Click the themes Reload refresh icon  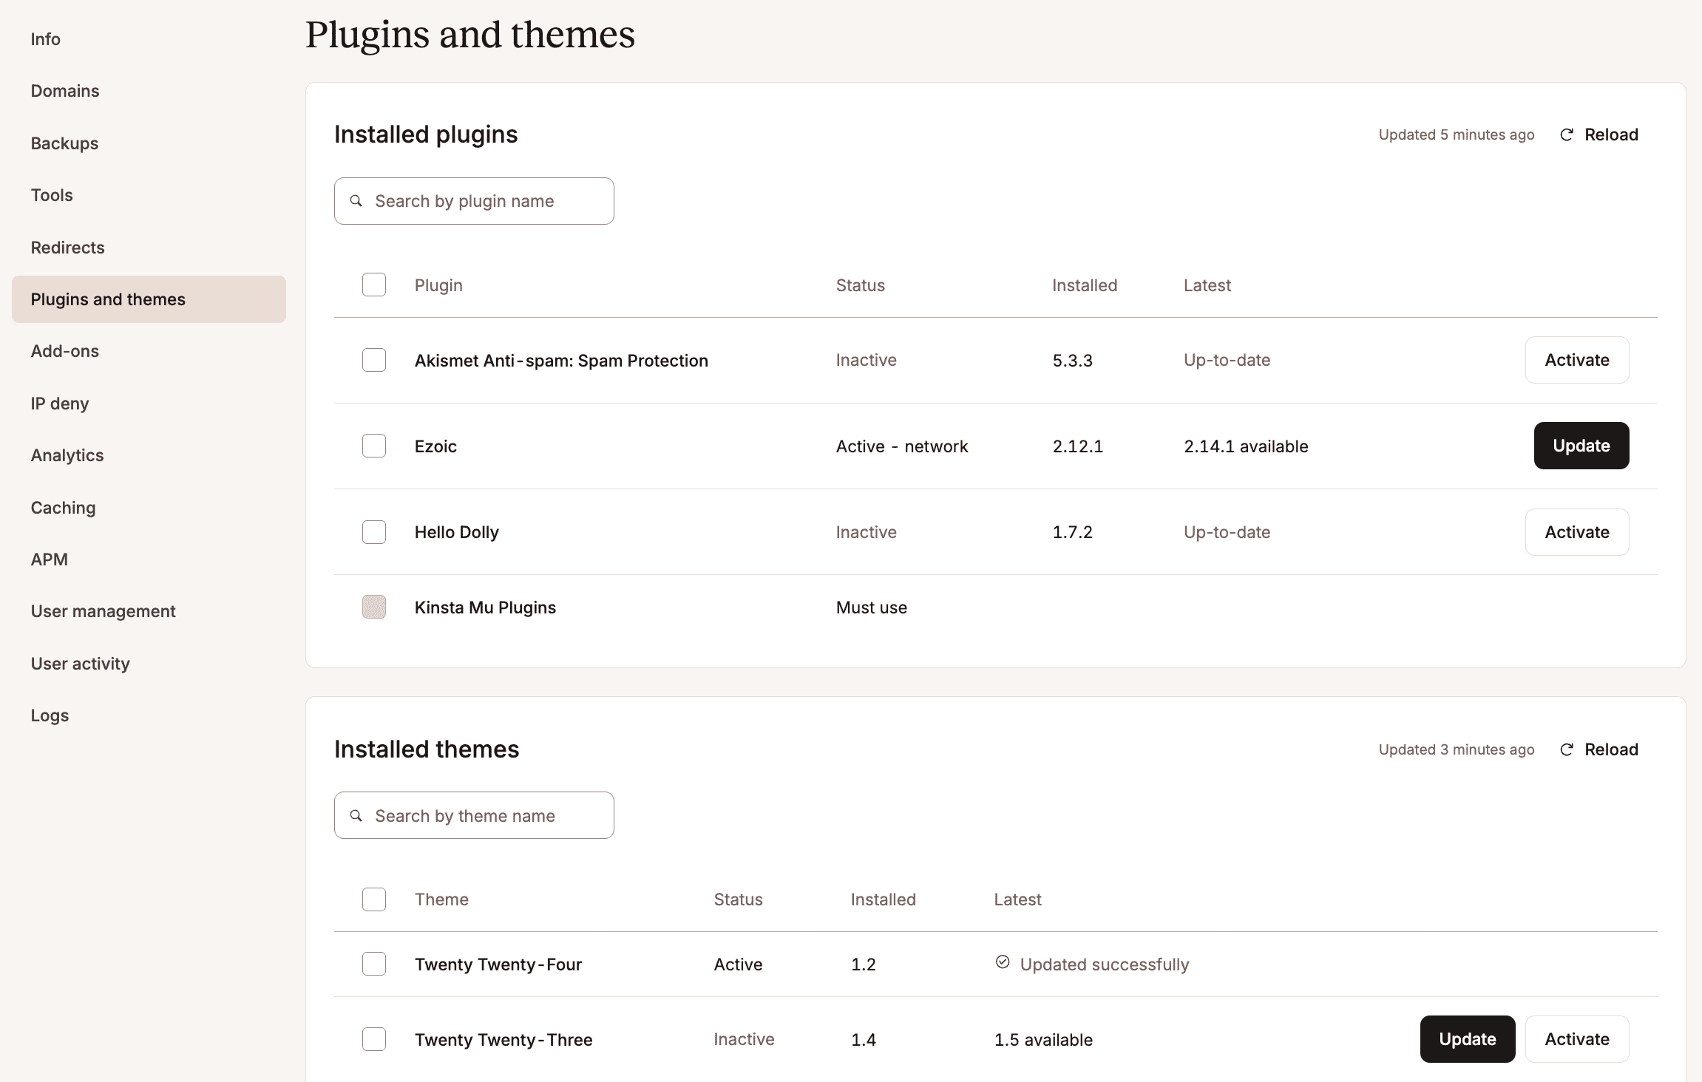[x=1566, y=749]
